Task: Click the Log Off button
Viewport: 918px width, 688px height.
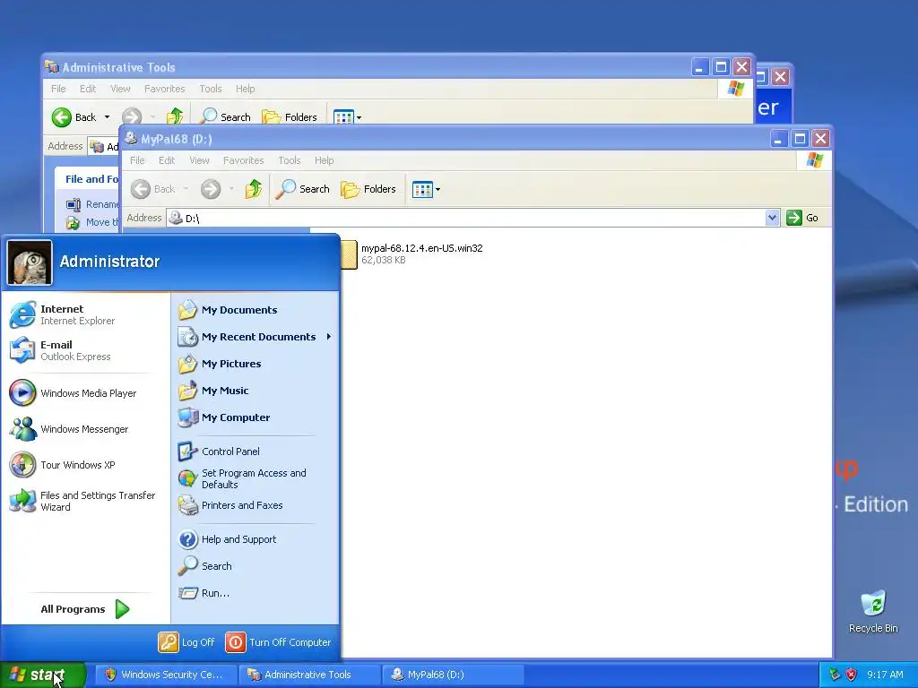Action: tap(186, 642)
